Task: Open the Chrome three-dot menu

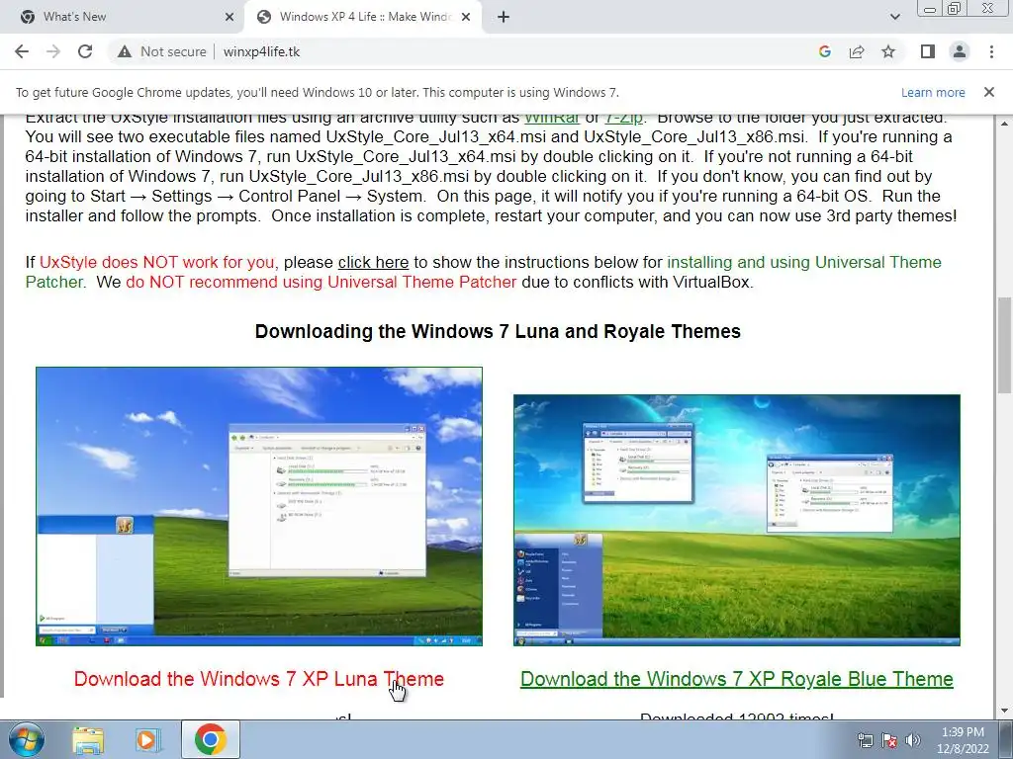Action: click(x=991, y=51)
